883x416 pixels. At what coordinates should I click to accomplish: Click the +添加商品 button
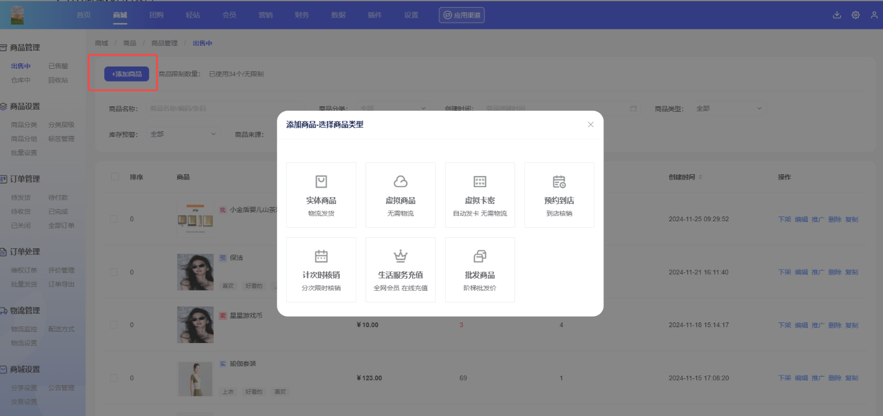click(x=127, y=74)
